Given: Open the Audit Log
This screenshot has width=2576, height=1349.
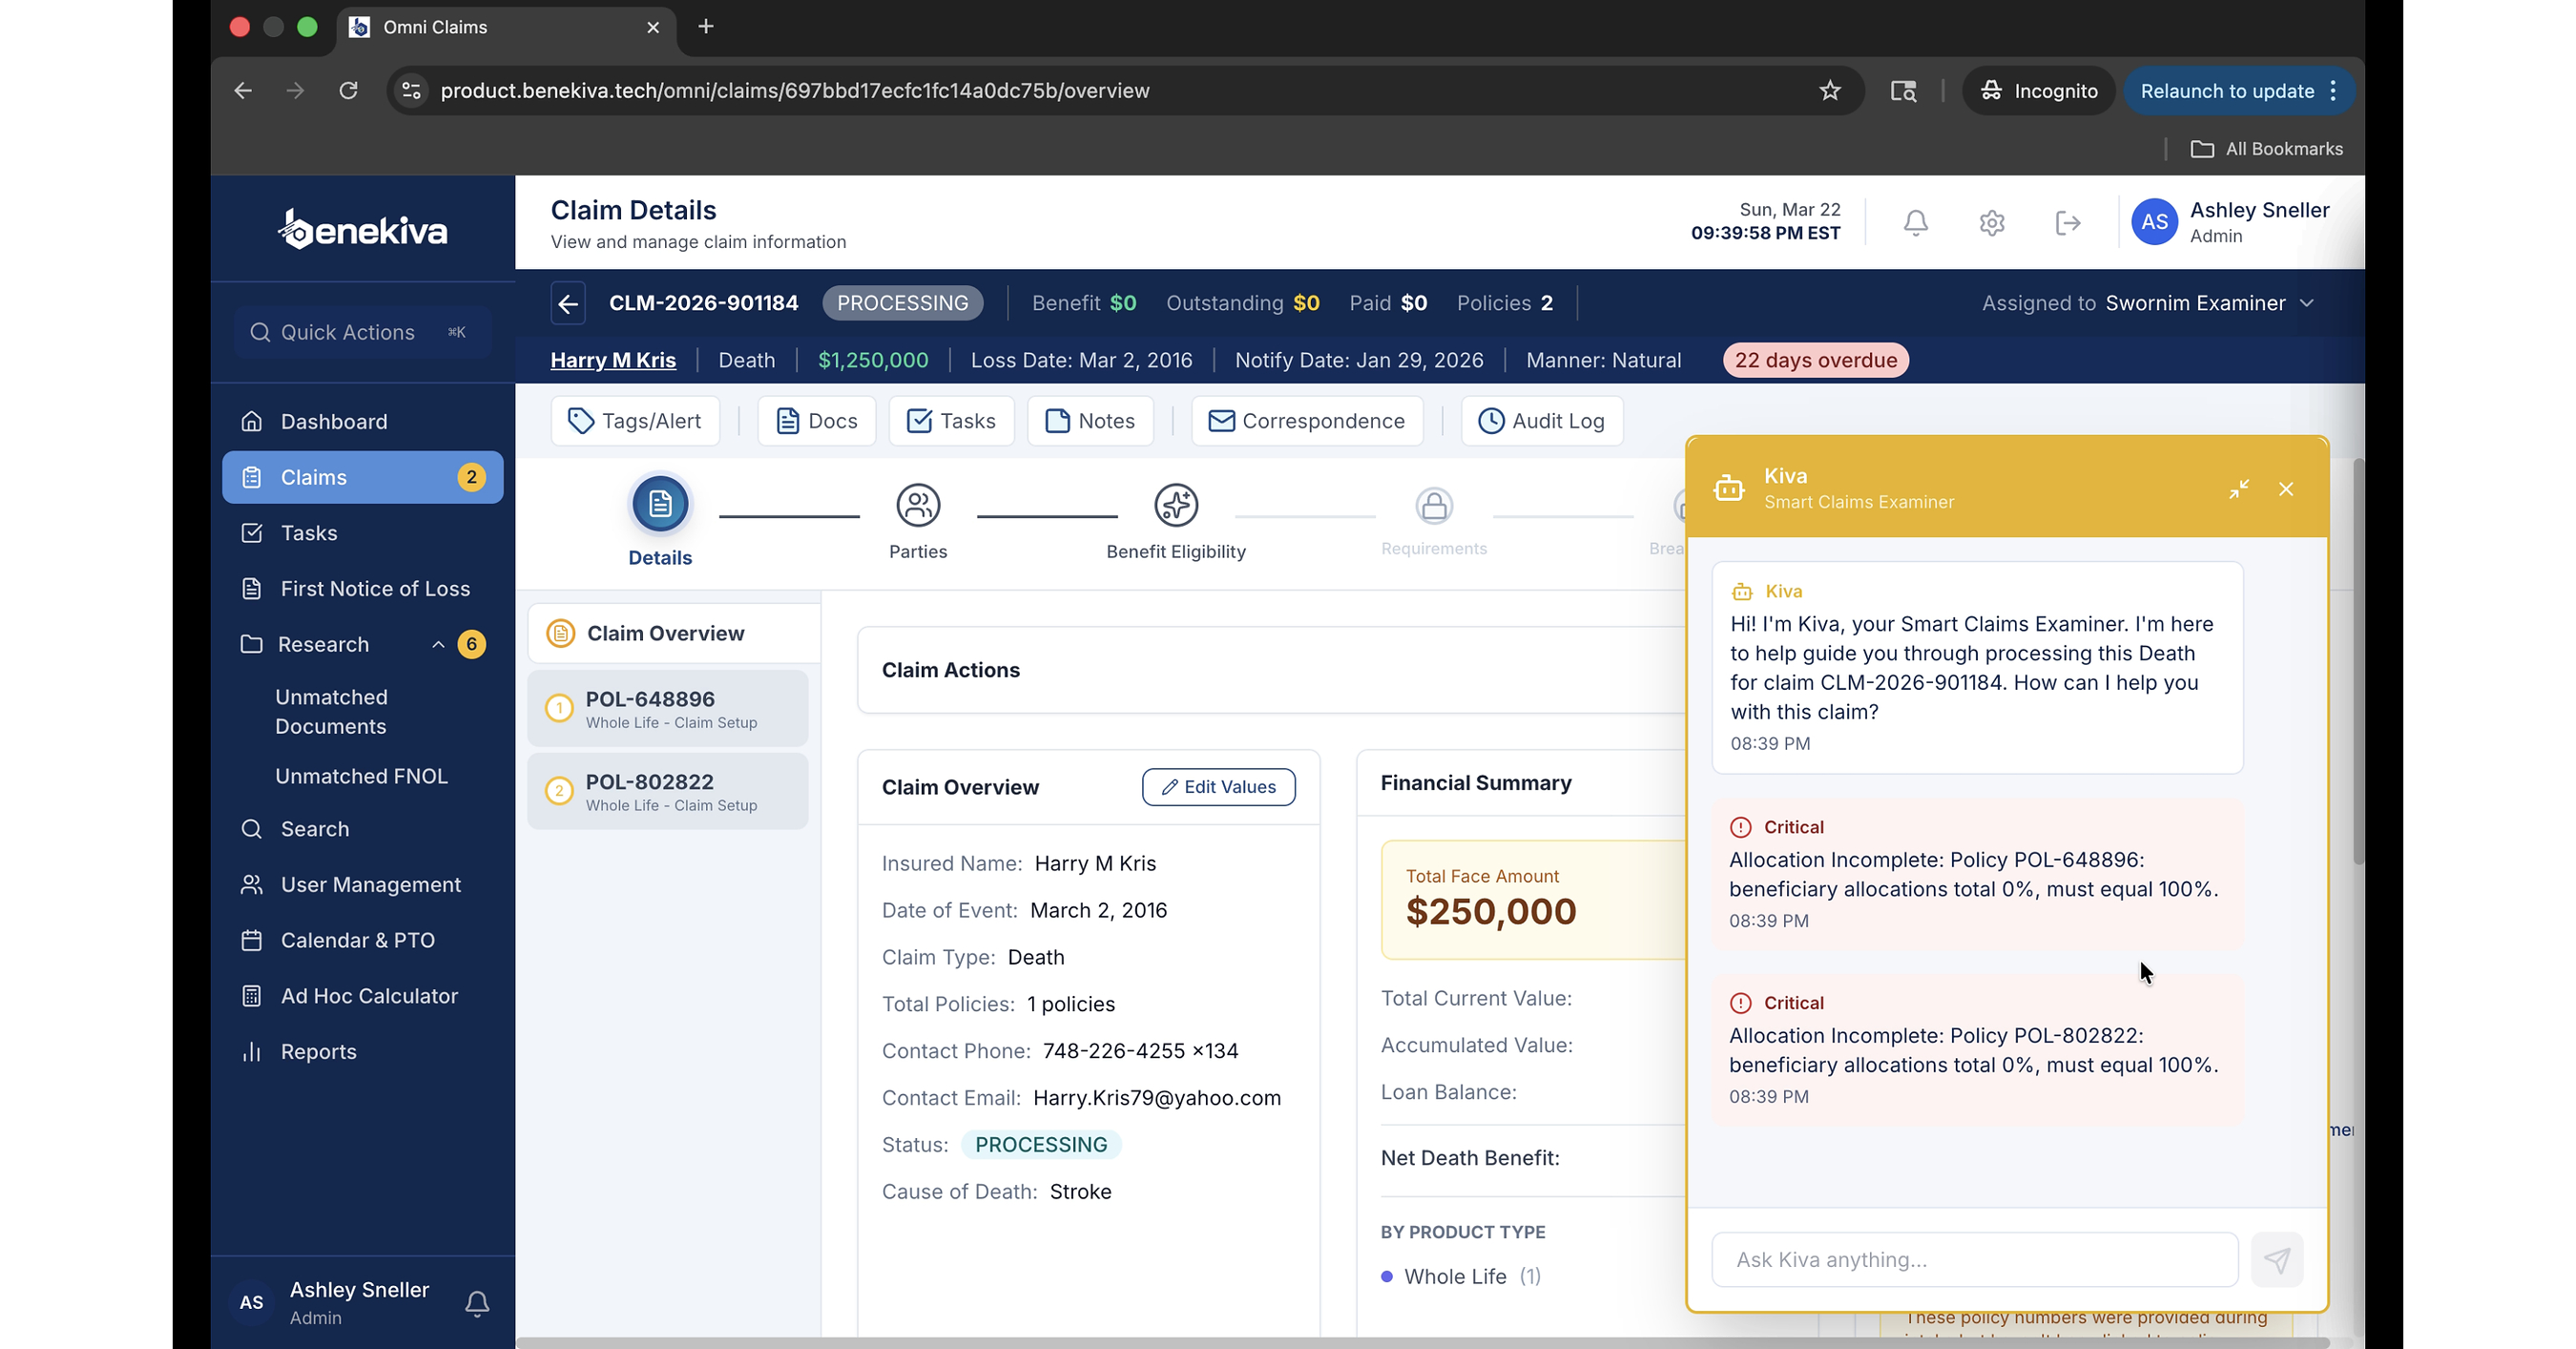Looking at the screenshot, I should click(1542, 421).
